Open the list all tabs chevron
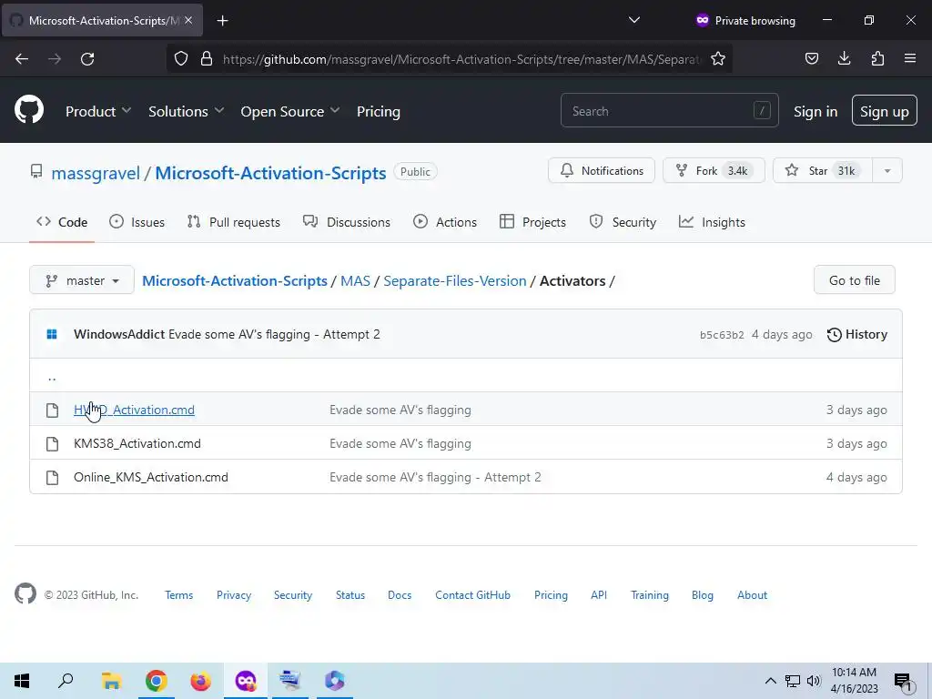This screenshot has width=932, height=699. click(x=634, y=20)
